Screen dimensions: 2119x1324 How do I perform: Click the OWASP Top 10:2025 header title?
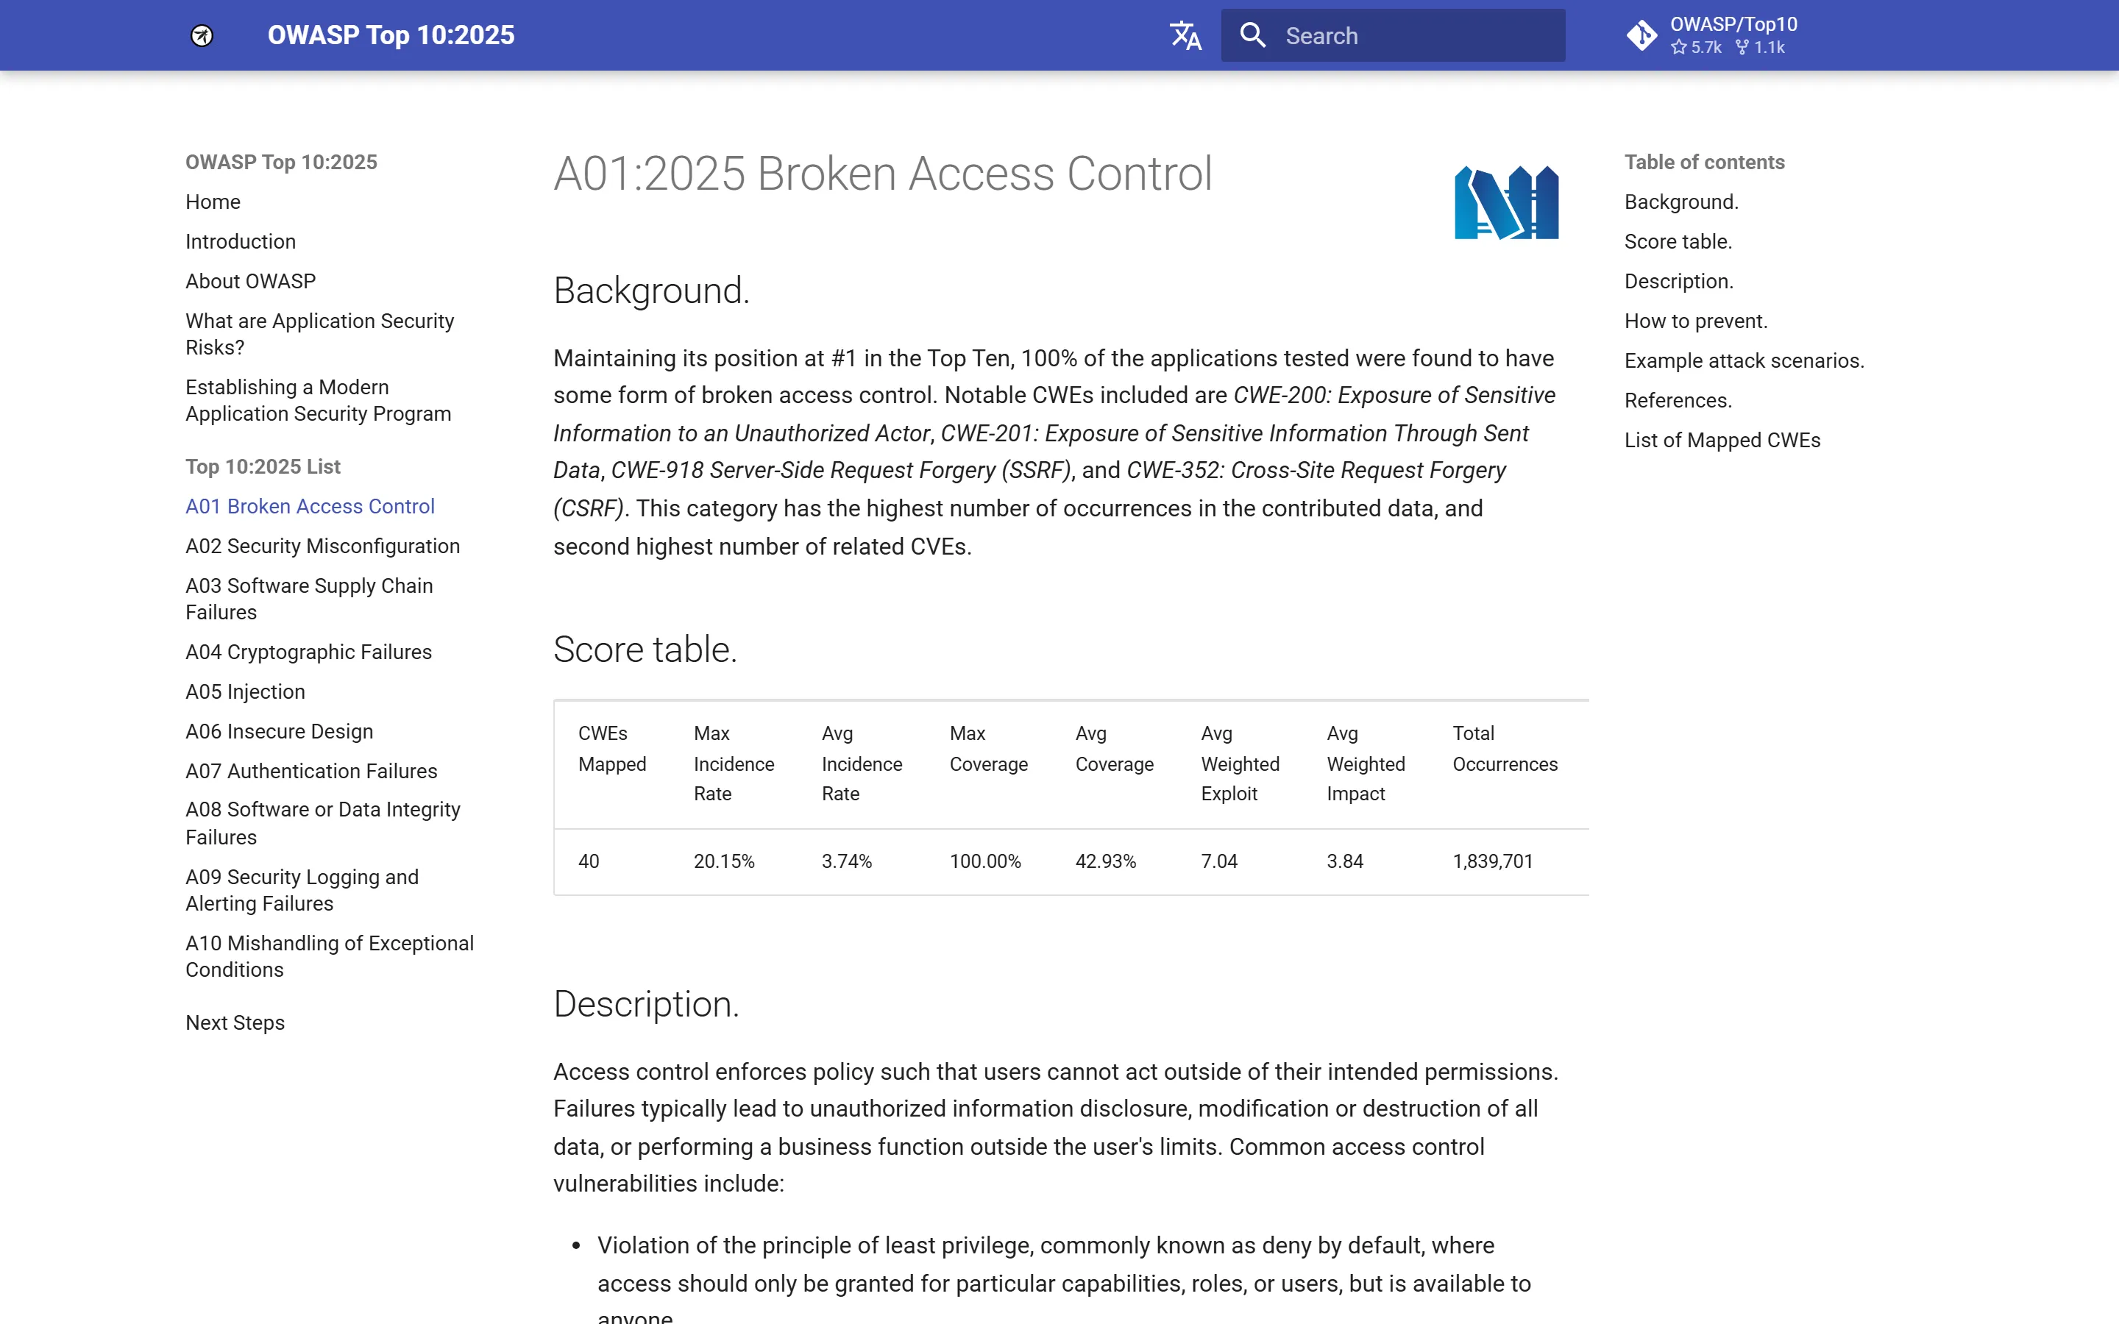(x=391, y=35)
